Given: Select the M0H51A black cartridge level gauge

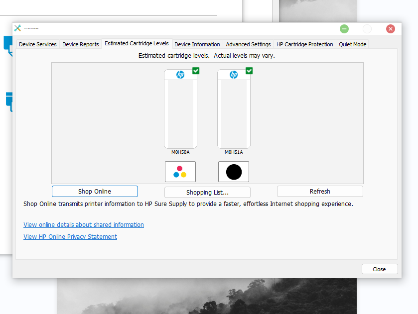Looking at the screenshot, I should [234, 109].
